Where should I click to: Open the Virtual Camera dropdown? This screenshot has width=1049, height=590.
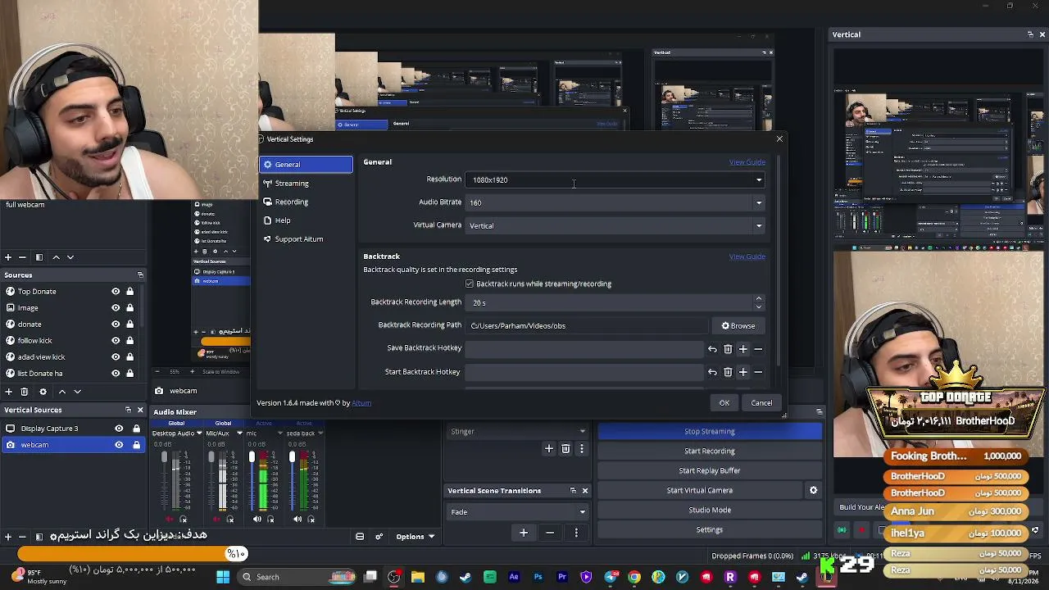coord(616,225)
